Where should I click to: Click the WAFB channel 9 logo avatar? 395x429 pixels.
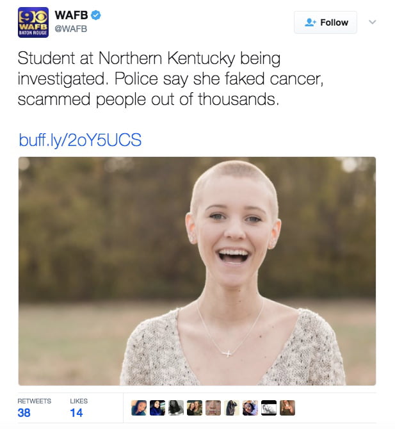tap(33, 22)
